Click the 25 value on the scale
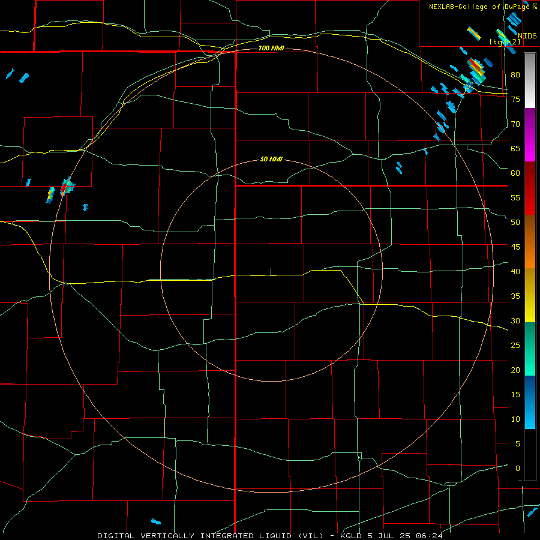540x540 pixels. [515, 345]
